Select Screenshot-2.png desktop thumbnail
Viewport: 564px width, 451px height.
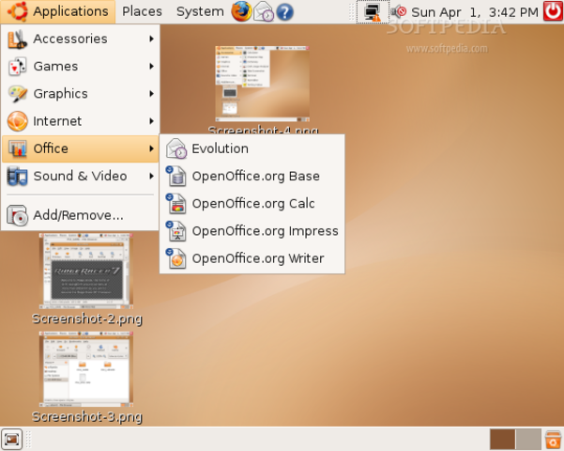pos(86,271)
